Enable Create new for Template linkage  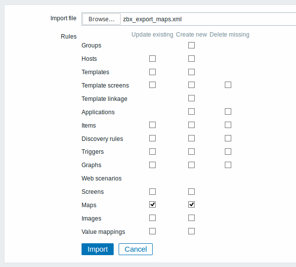[x=191, y=98]
